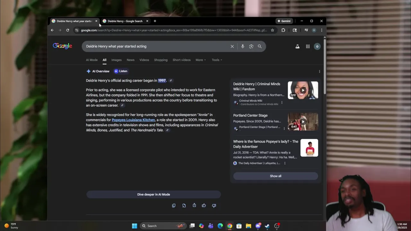Go back with the browser back arrow
The height and width of the screenshot is (231, 411).
(x=52, y=30)
